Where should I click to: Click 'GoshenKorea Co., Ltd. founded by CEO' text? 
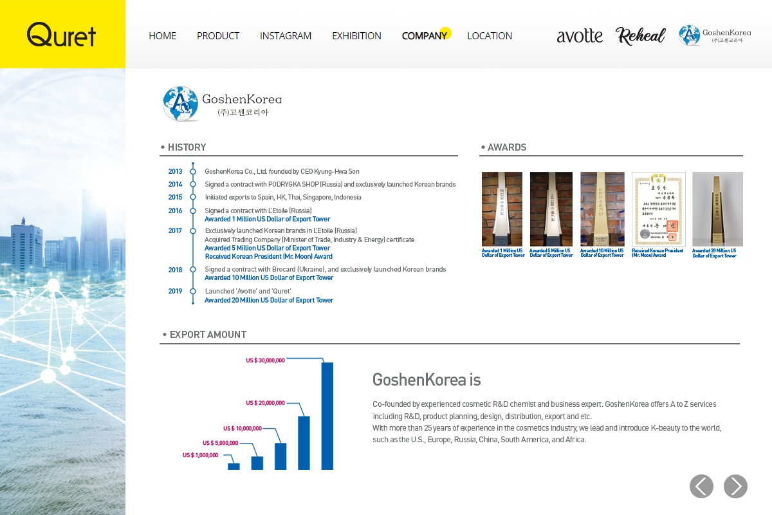click(282, 172)
